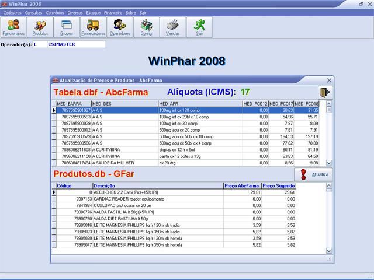The width and height of the screenshot is (374, 280).
Task: Select row '500mg adu cx 20 comp'
Action: point(185,130)
